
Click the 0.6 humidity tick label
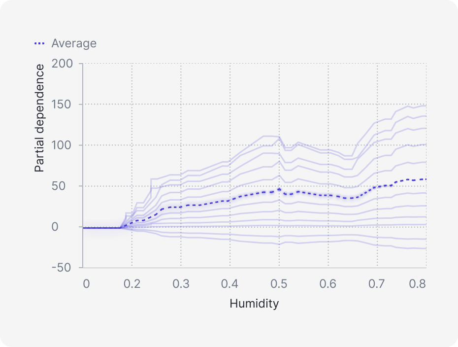(327, 284)
